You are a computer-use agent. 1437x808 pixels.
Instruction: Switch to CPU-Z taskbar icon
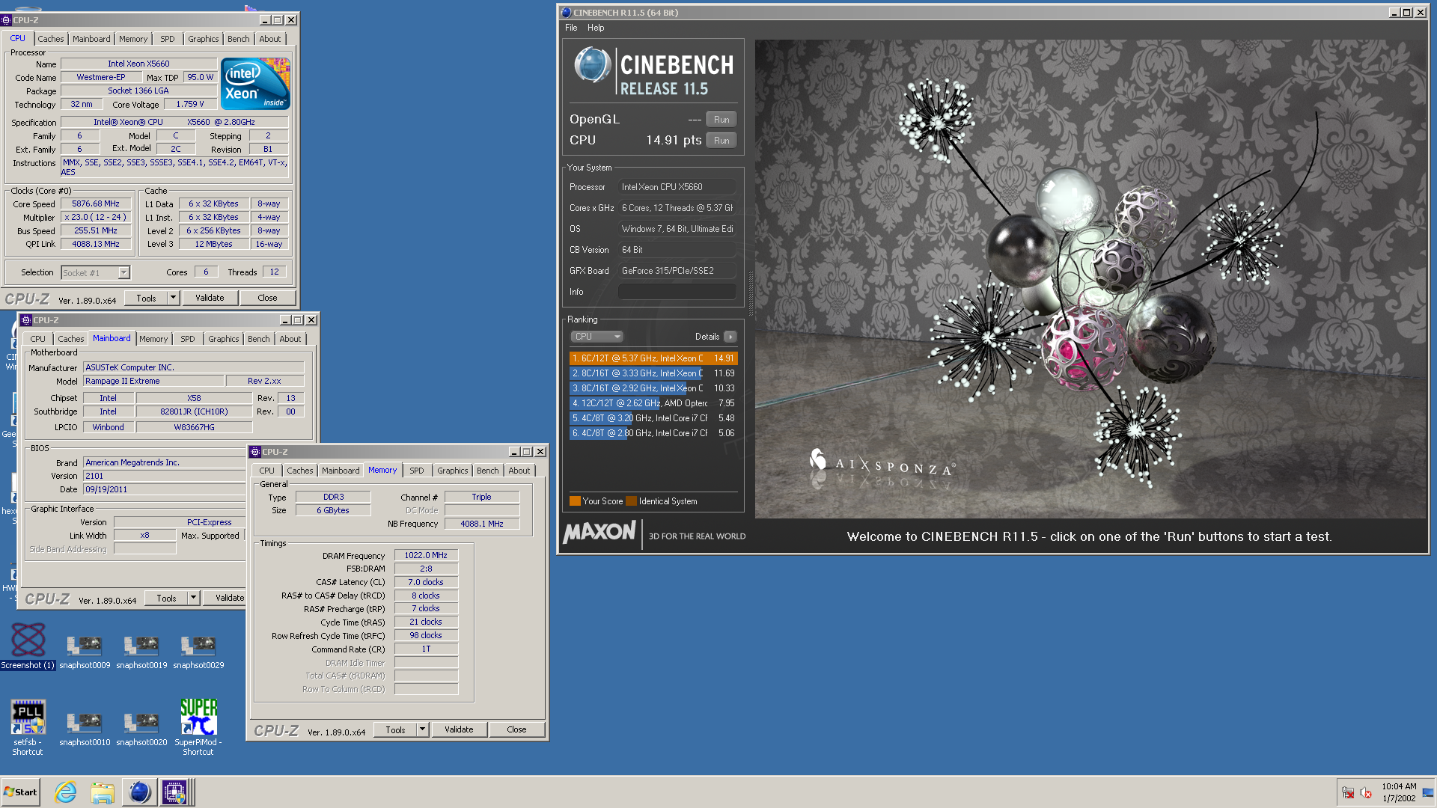coord(174,792)
